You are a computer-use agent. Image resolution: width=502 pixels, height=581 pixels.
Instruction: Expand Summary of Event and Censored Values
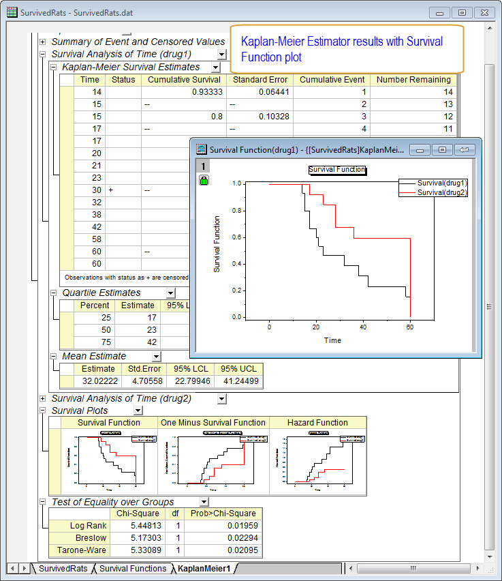[x=43, y=42]
